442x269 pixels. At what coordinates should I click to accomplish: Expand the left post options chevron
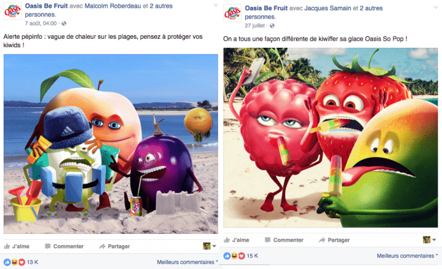click(x=216, y=5)
